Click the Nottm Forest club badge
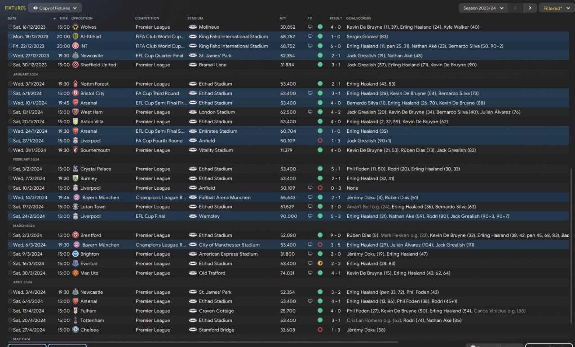The width and height of the screenshot is (575, 347). coord(75,84)
